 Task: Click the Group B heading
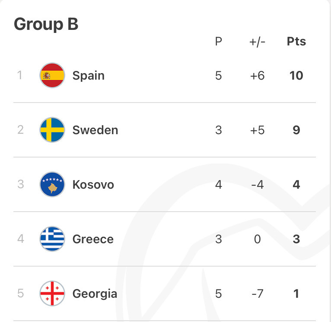click(x=46, y=25)
